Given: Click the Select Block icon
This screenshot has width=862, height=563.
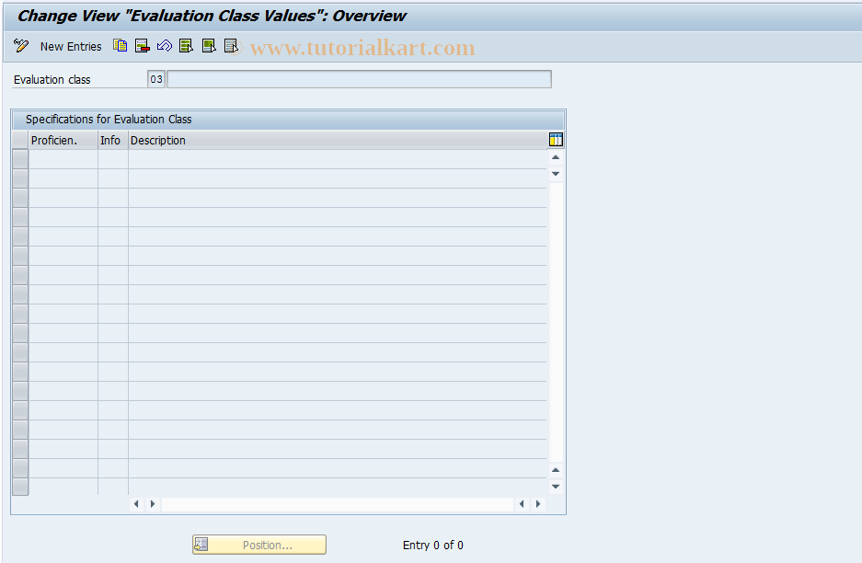Looking at the screenshot, I should pyautogui.click(x=209, y=46).
